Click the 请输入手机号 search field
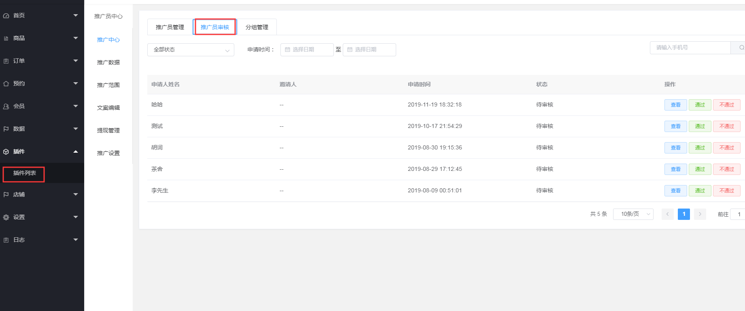The width and height of the screenshot is (745, 311). click(690, 47)
